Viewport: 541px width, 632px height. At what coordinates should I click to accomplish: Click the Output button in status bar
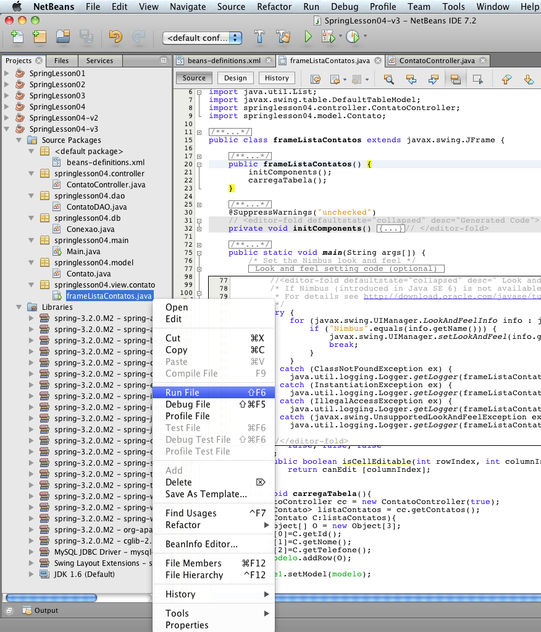pos(41,610)
